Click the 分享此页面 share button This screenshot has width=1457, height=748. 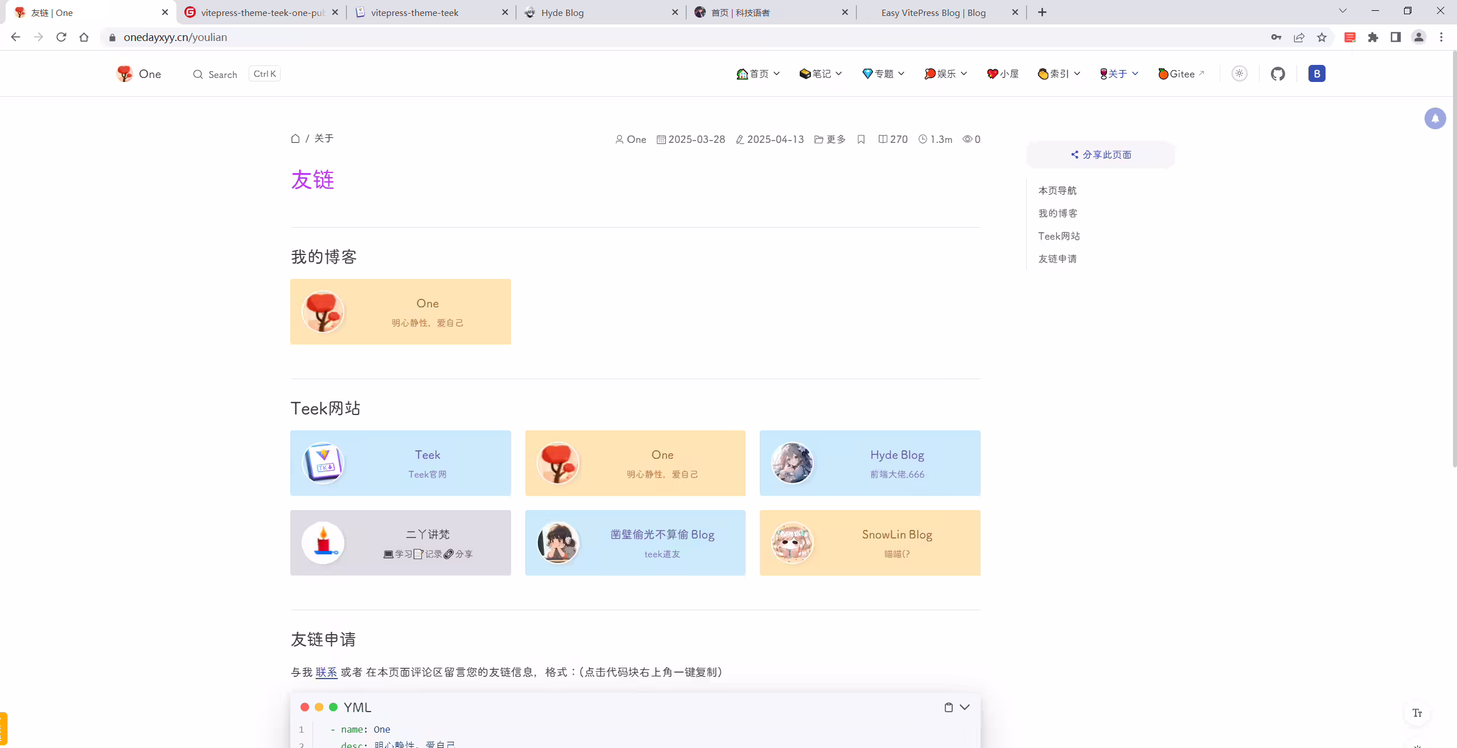tap(1100, 155)
